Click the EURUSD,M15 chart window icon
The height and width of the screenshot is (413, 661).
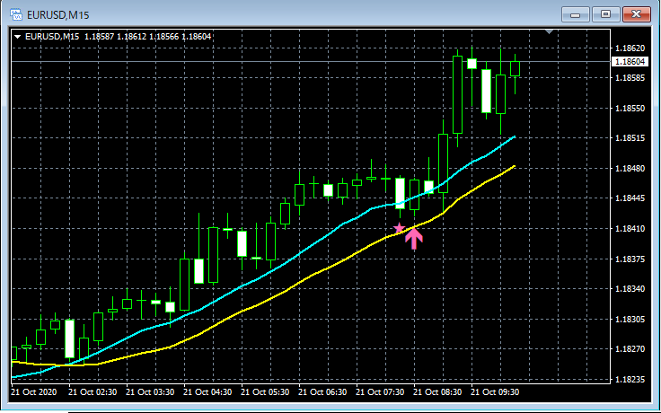[x=16, y=14]
